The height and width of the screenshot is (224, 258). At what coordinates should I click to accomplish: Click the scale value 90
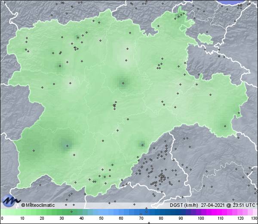181,218
